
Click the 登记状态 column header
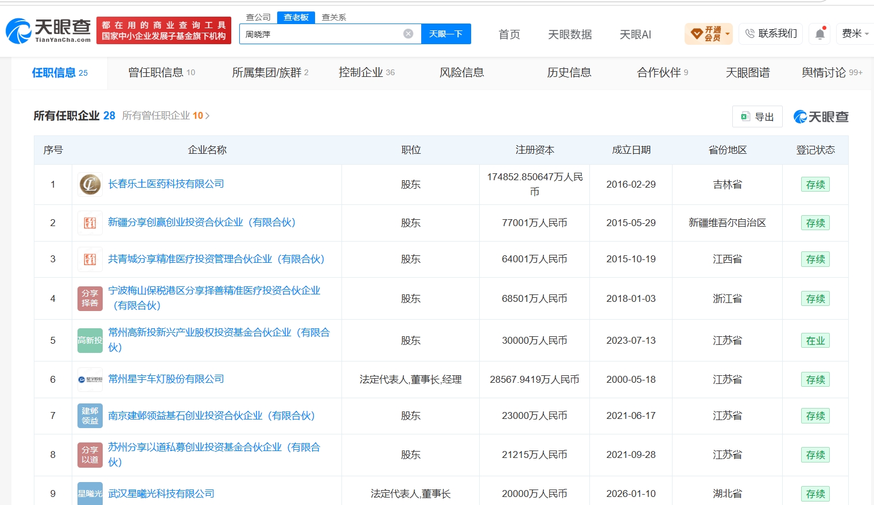tap(815, 150)
